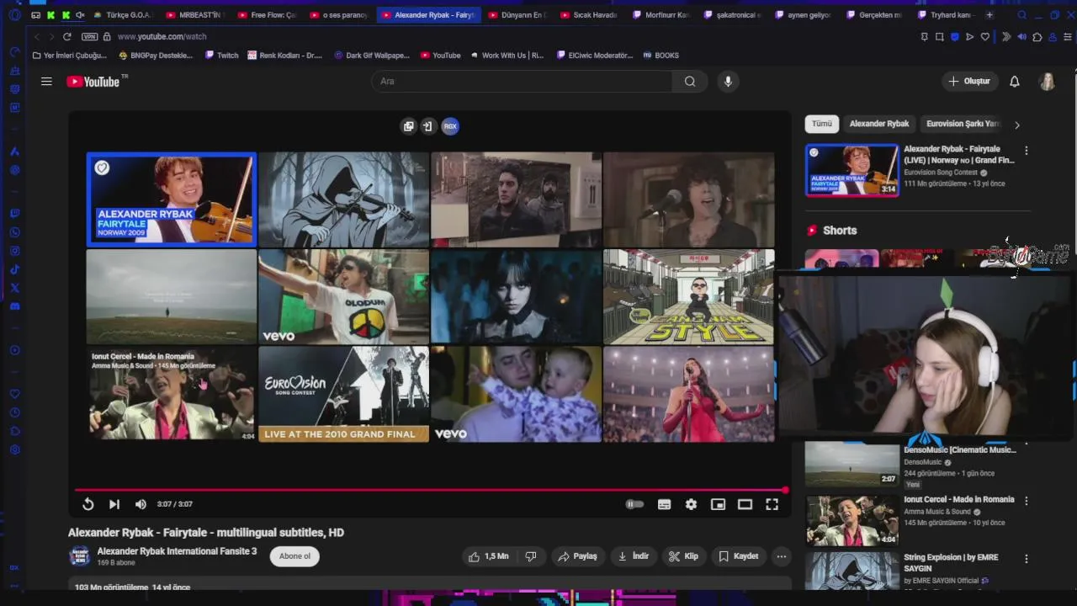The height and width of the screenshot is (606, 1077).
Task: Open history clock in sidebar
Action: tap(14, 412)
